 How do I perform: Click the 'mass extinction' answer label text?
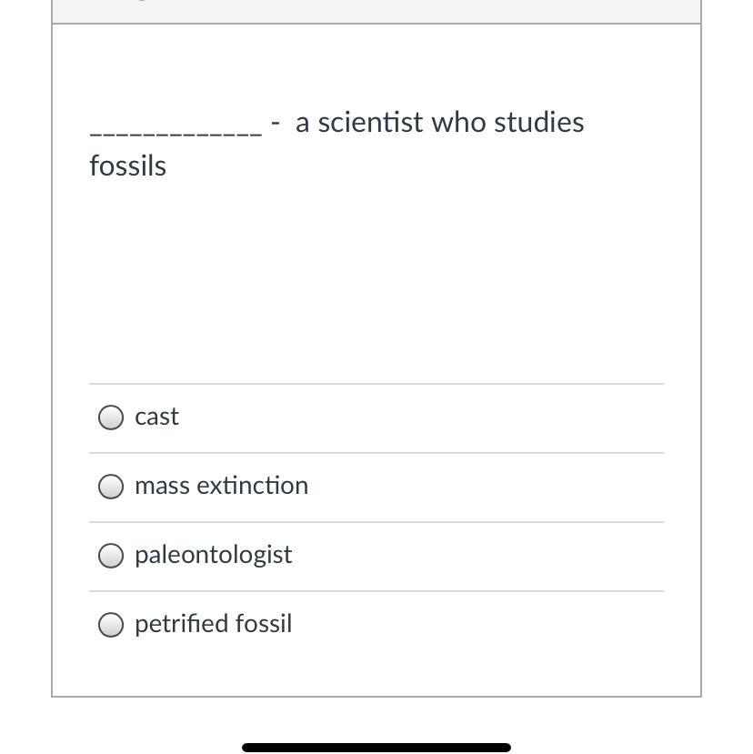pos(221,486)
